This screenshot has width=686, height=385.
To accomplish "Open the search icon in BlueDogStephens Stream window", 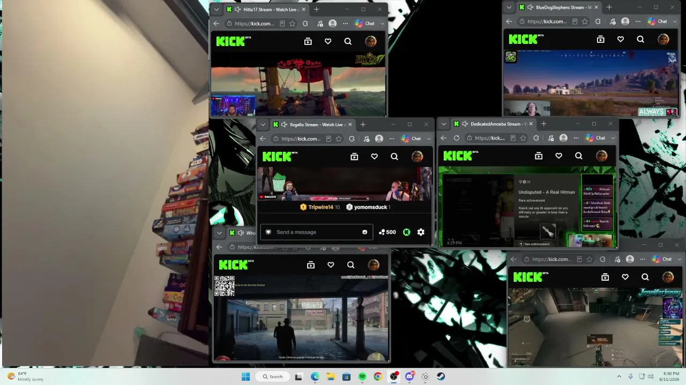I will [x=640, y=39].
